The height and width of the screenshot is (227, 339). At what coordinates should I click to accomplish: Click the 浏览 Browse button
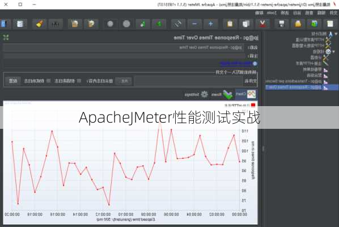click(x=124, y=81)
